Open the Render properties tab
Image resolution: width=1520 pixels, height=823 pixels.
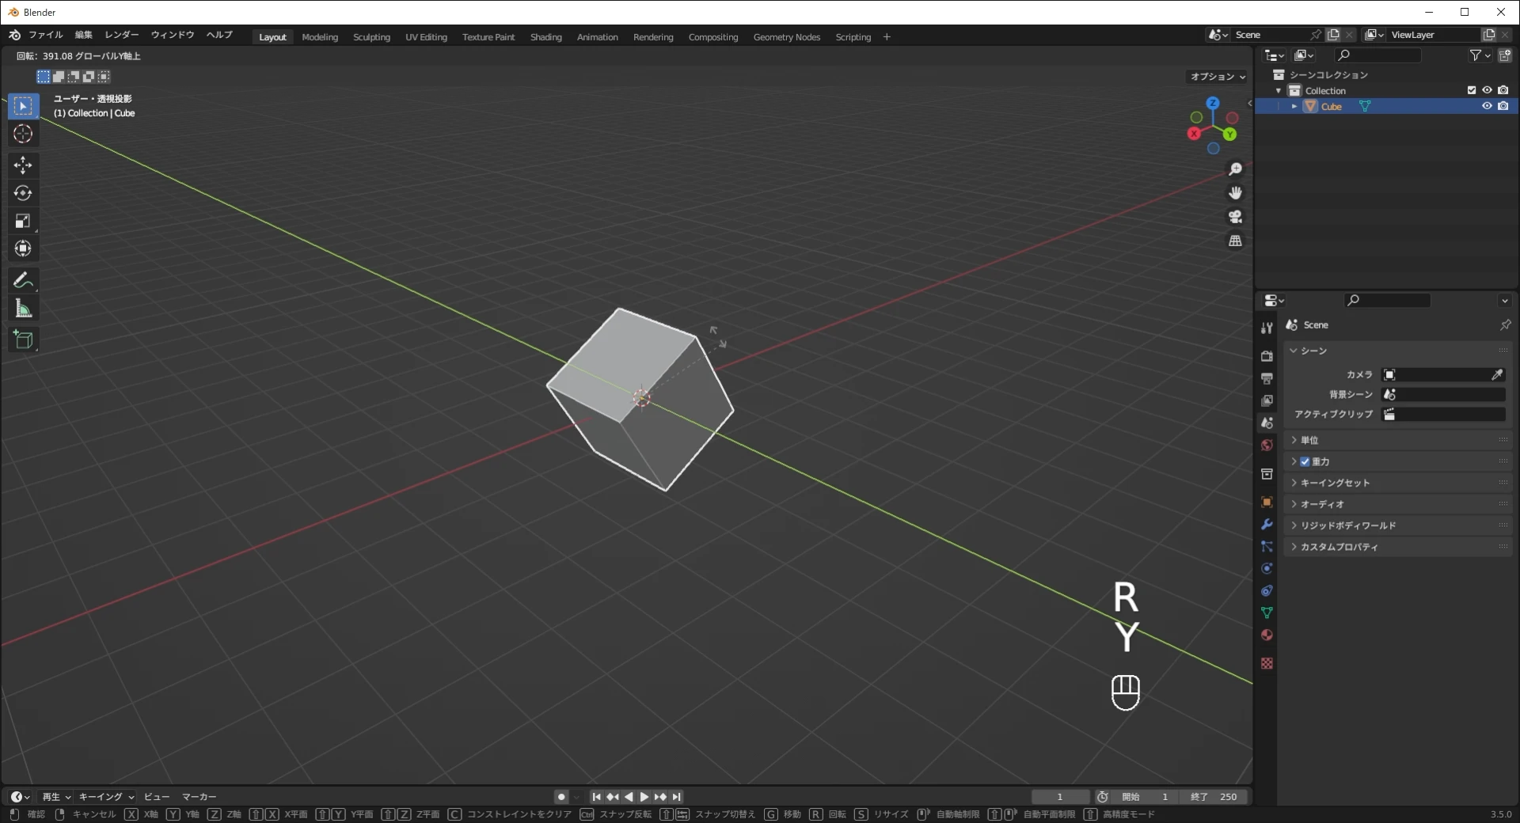(x=1267, y=356)
